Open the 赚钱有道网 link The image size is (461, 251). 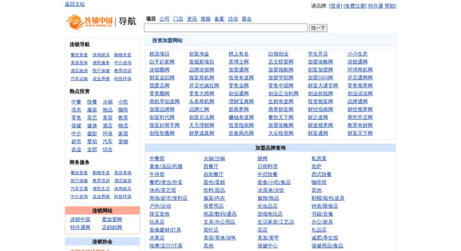point(241,117)
